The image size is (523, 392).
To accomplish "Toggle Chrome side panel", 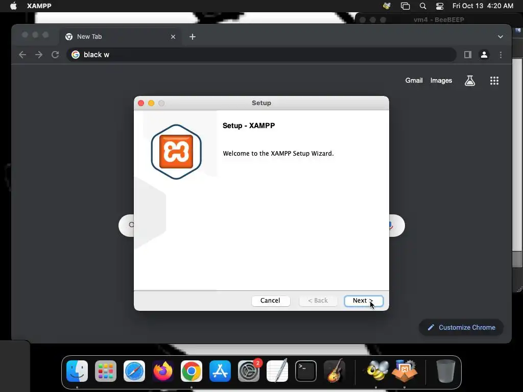I will (x=468, y=55).
